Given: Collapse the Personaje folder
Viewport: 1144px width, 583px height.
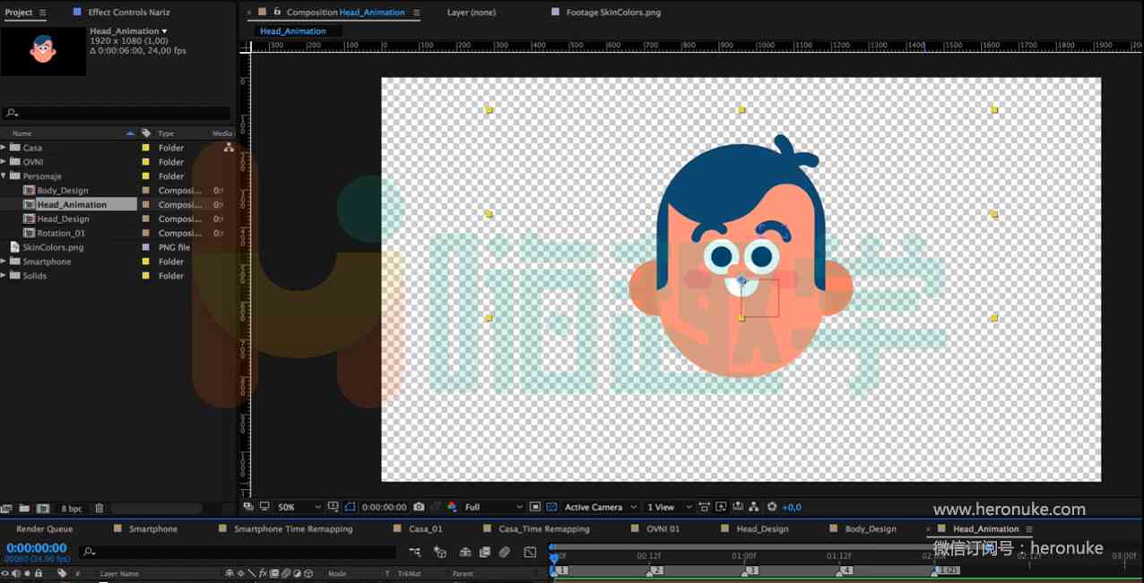Looking at the screenshot, I should pos(4,176).
